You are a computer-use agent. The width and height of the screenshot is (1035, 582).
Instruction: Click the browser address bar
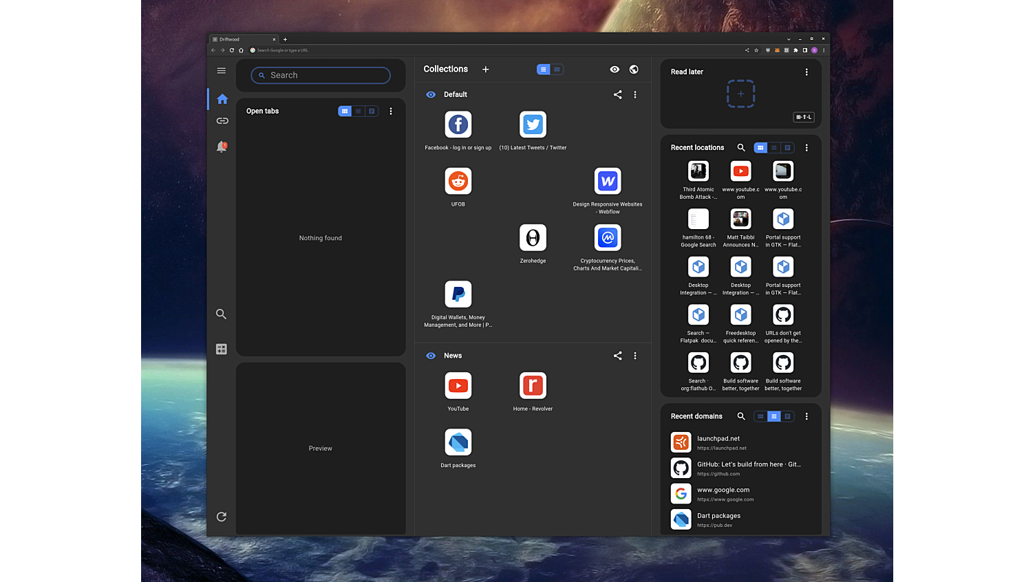[x=495, y=50]
